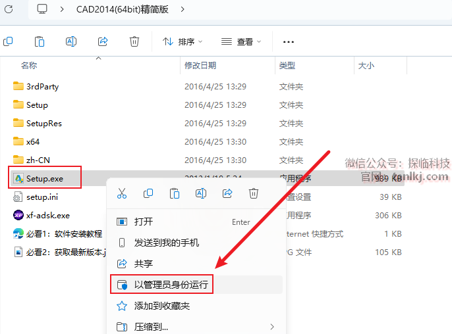This screenshot has width=452, height=334.
Task: Click the 必看1 Edge shortcut icon
Action: (x=18, y=233)
